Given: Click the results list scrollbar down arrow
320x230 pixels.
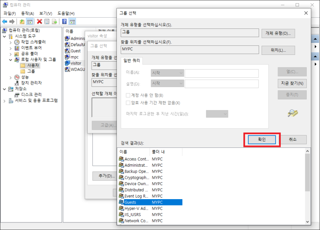Looking at the screenshot, I should pos(308,222).
